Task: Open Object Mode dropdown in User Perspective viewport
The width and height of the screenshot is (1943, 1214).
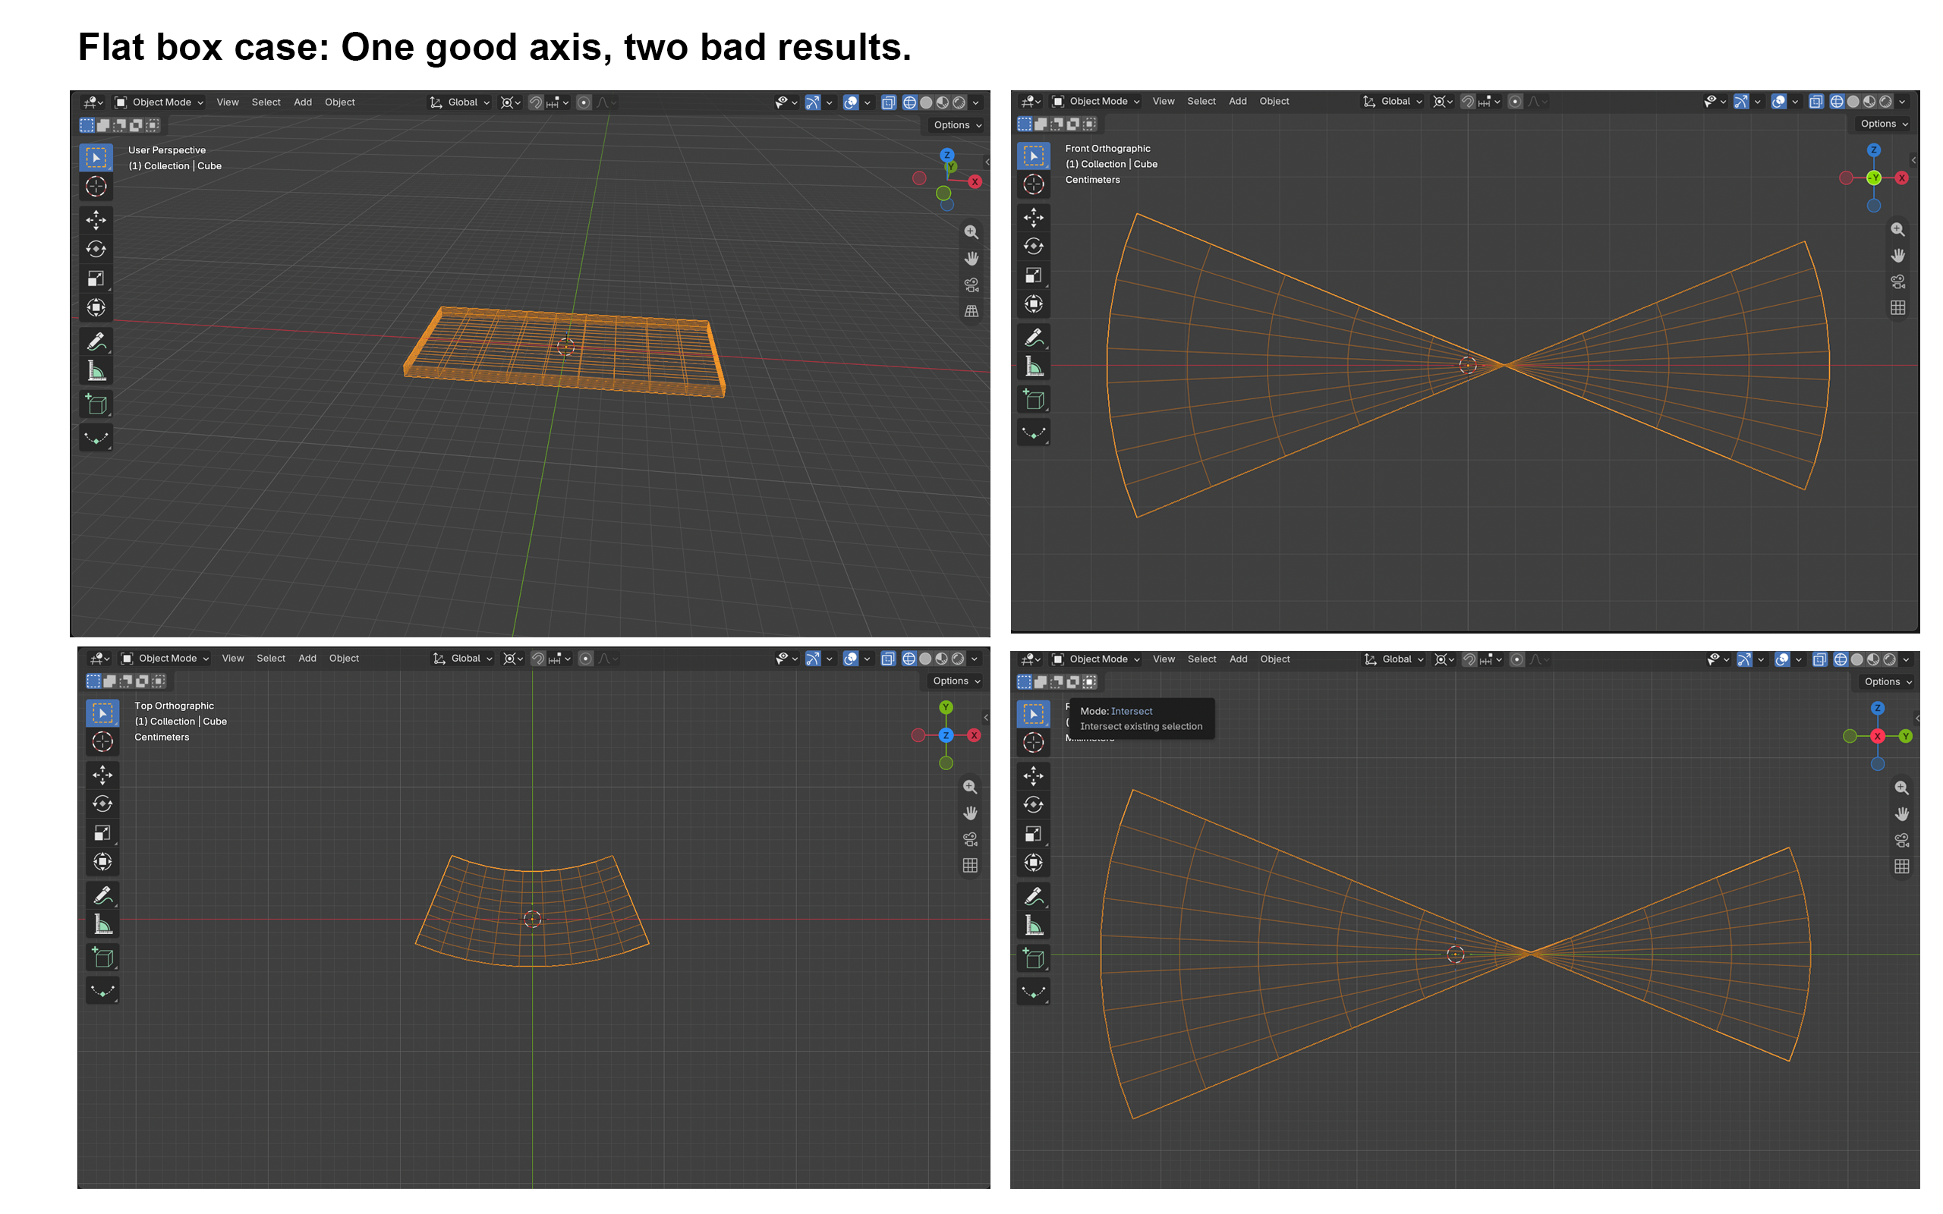Action: (x=160, y=102)
